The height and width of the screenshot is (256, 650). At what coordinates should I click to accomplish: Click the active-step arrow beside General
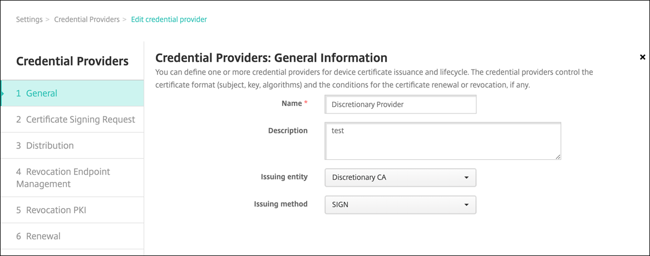tap(3, 93)
